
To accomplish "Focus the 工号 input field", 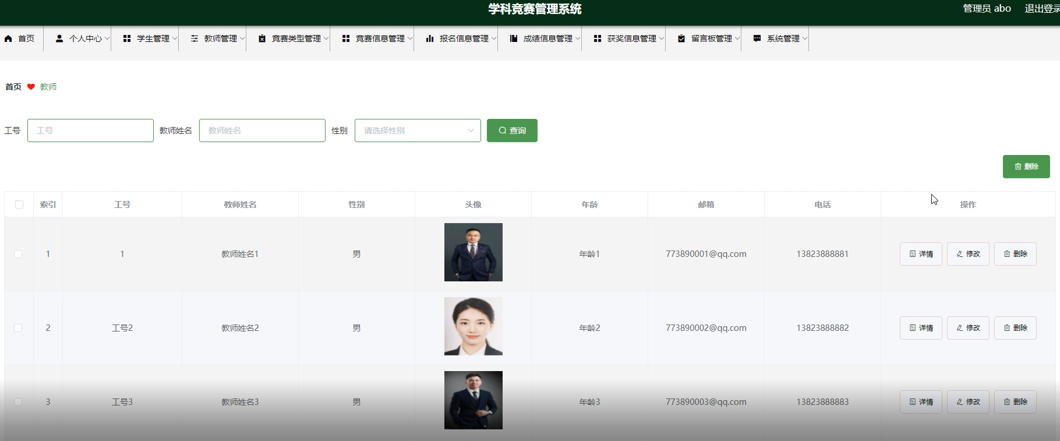I will 90,130.
